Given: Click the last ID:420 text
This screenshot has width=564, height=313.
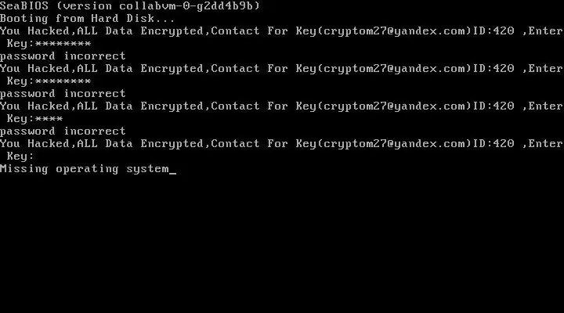Looking at the screenshot, I should pyautogui.click(x=493, y=144).
